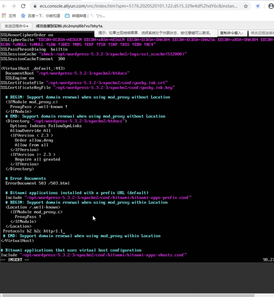The image size is (274, 297).
Task: Open the 应用 apps bookmark
Action: point(9,16)
